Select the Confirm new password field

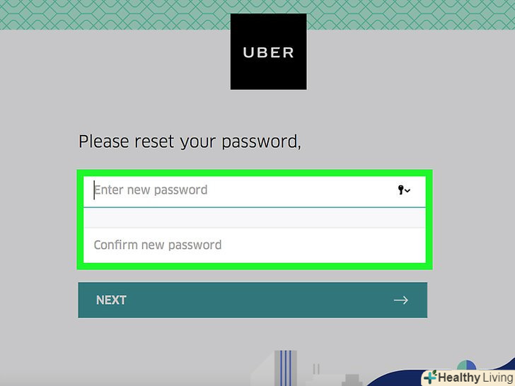(255, 245)
